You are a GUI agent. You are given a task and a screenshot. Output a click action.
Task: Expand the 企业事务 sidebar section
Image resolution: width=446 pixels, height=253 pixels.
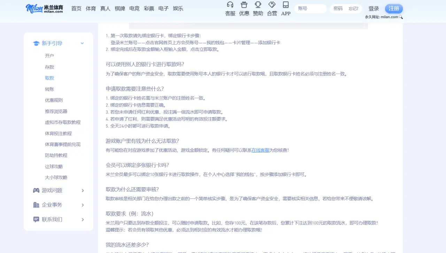83,205
